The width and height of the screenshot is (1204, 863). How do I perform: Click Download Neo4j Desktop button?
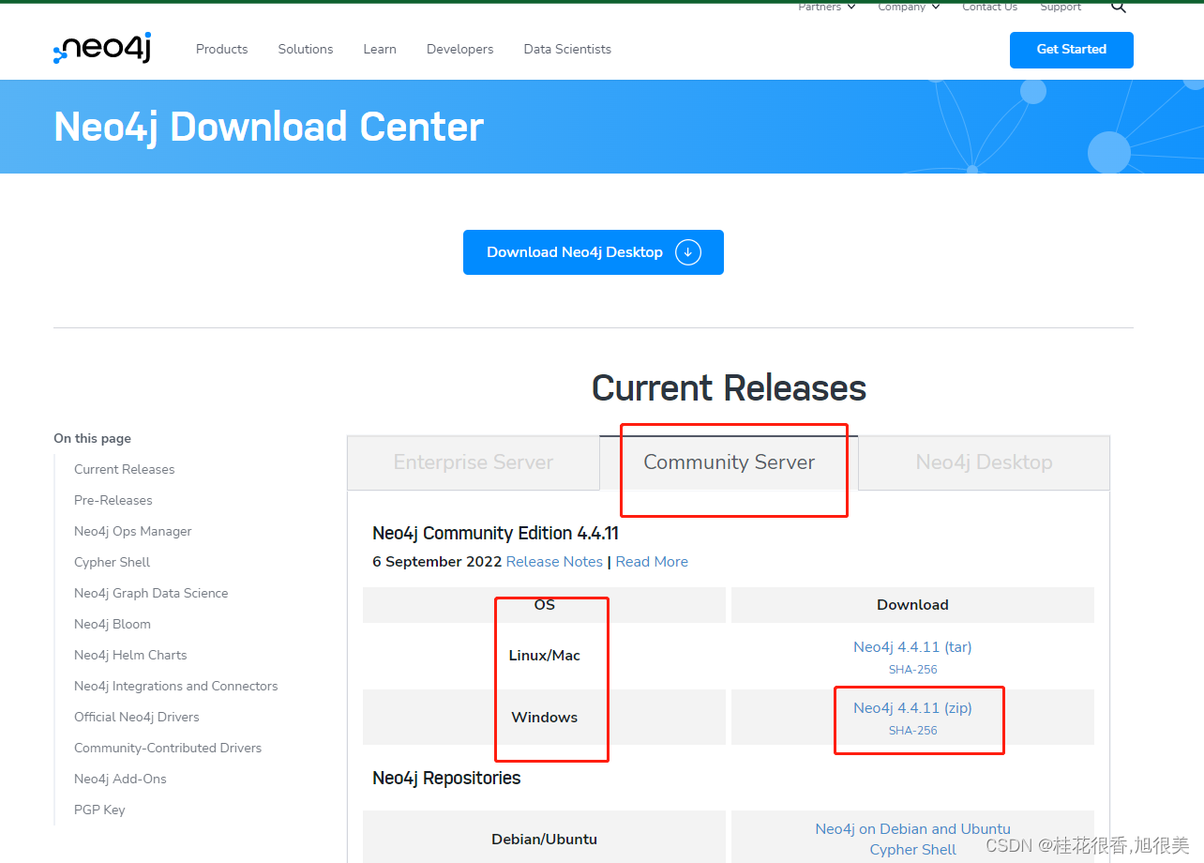click(x=594, y=252)
